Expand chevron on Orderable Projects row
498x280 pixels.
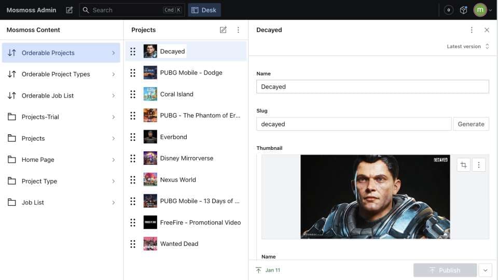pos(114,53)
